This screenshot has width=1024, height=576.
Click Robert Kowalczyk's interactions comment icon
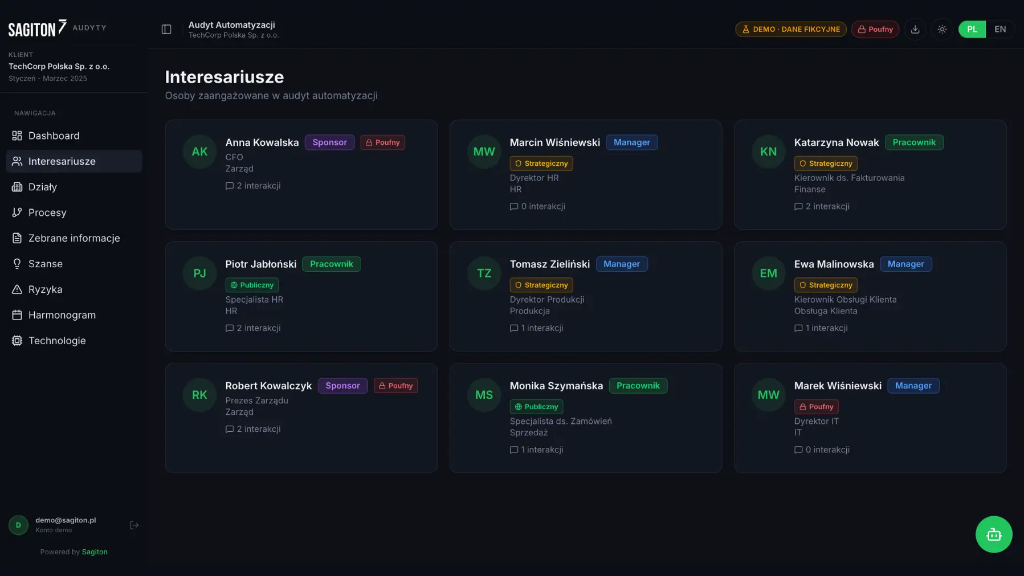(230, 429)
